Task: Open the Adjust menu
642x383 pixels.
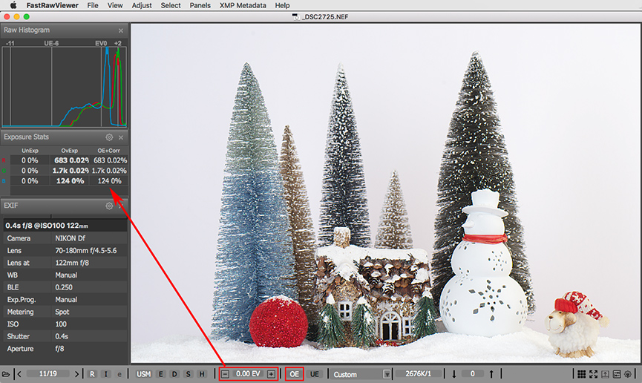Action: point(141,5)
